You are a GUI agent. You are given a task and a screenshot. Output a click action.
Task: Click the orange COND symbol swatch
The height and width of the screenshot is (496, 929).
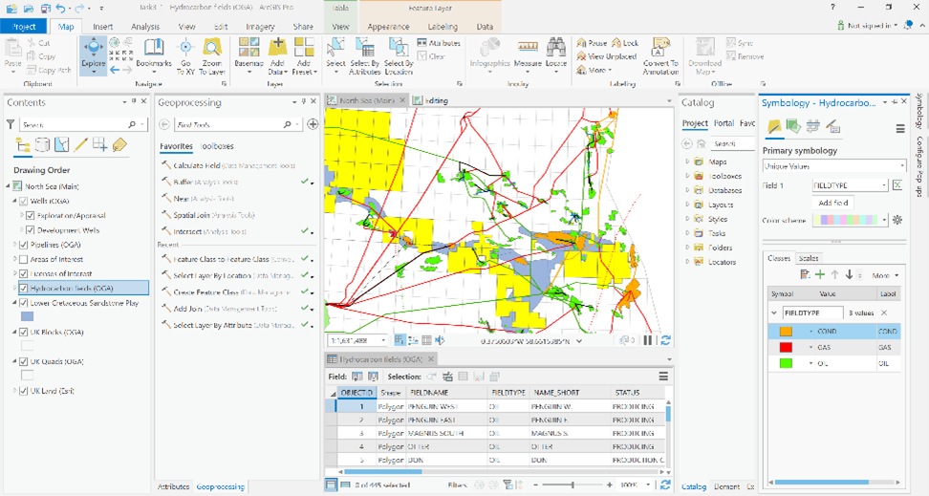tap(786, 332)
